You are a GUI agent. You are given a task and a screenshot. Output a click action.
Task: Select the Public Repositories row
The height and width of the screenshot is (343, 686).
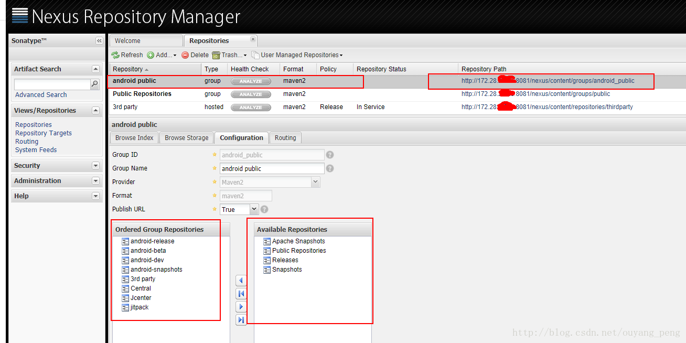coord(398,94)
